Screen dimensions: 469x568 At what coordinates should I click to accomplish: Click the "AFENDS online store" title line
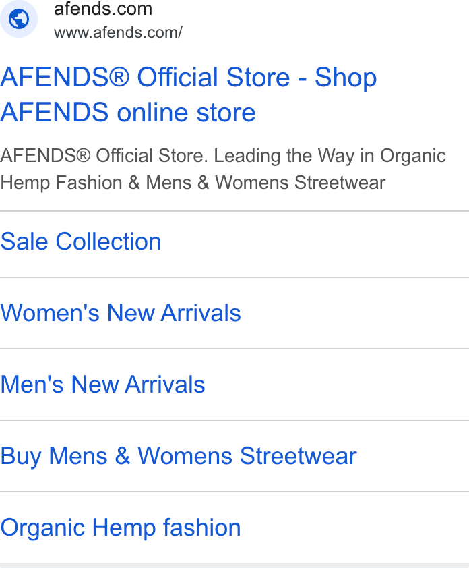[128, 112]
